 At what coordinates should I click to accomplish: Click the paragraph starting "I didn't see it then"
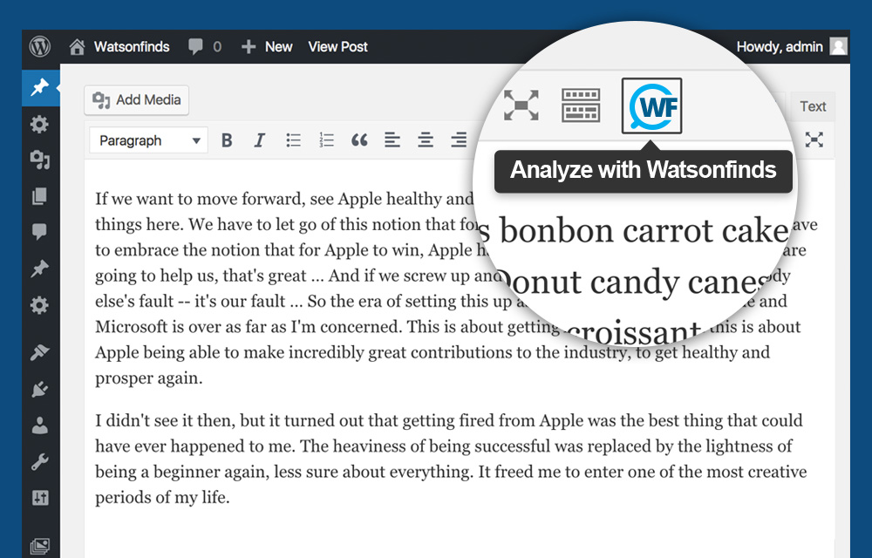pos(451,459)
